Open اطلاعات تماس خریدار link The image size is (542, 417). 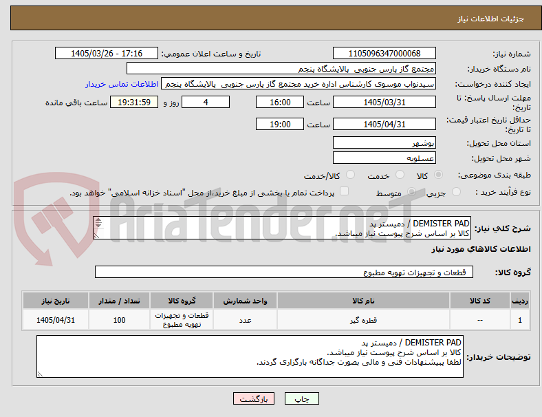[x=121, y=84]
